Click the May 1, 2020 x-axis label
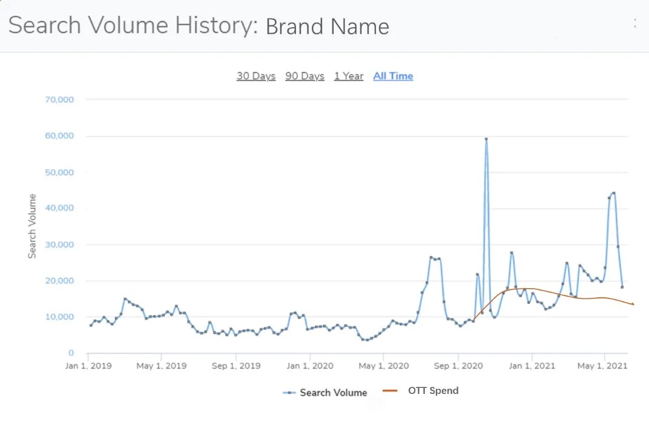Viewport: 649px width, 435px height. pos(384,366)
